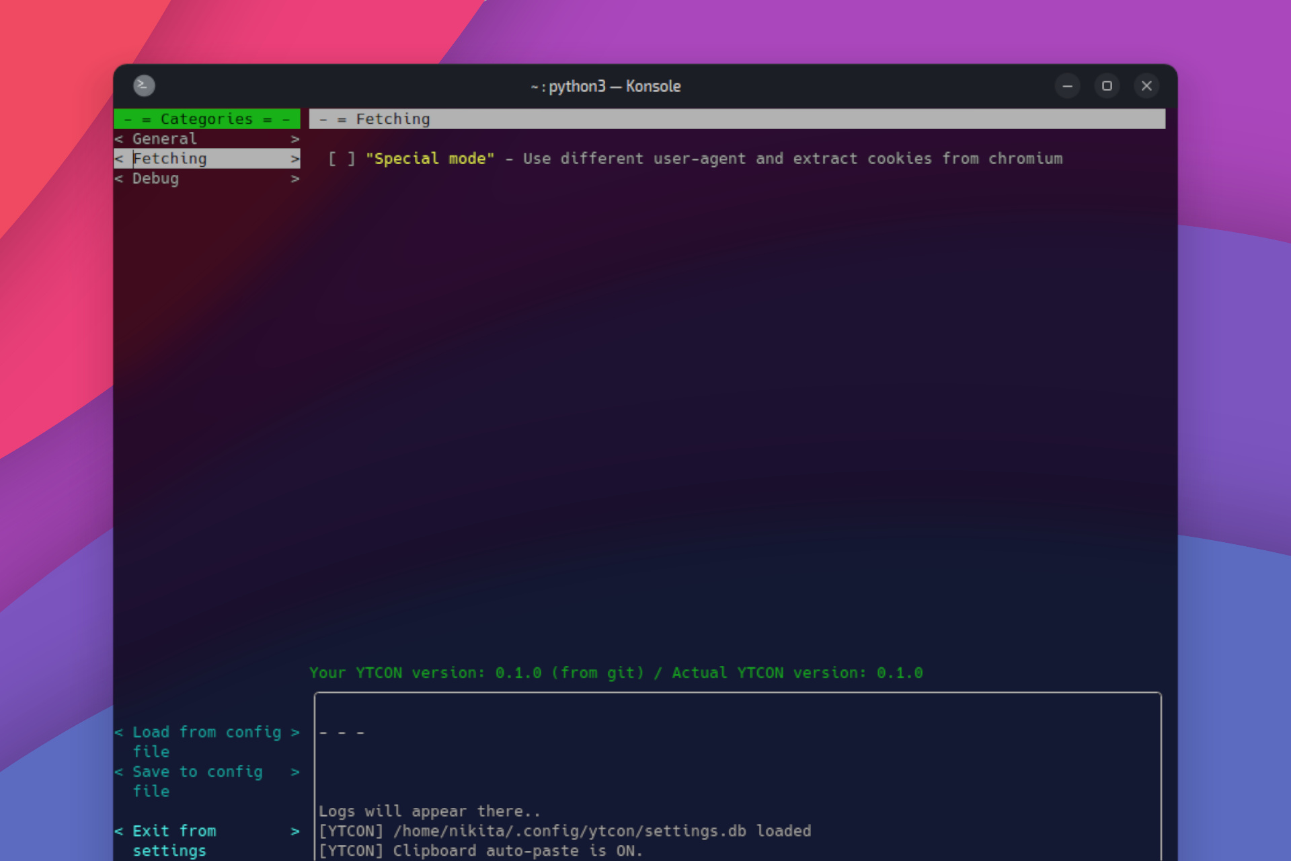
Task: Open the Debug category
Action: (x=155, y=178)
